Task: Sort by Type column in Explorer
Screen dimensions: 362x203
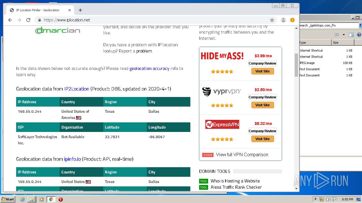Action: point(315,43)
